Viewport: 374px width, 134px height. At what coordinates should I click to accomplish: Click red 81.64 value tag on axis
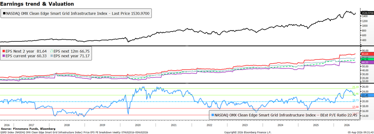click(368, 54)
